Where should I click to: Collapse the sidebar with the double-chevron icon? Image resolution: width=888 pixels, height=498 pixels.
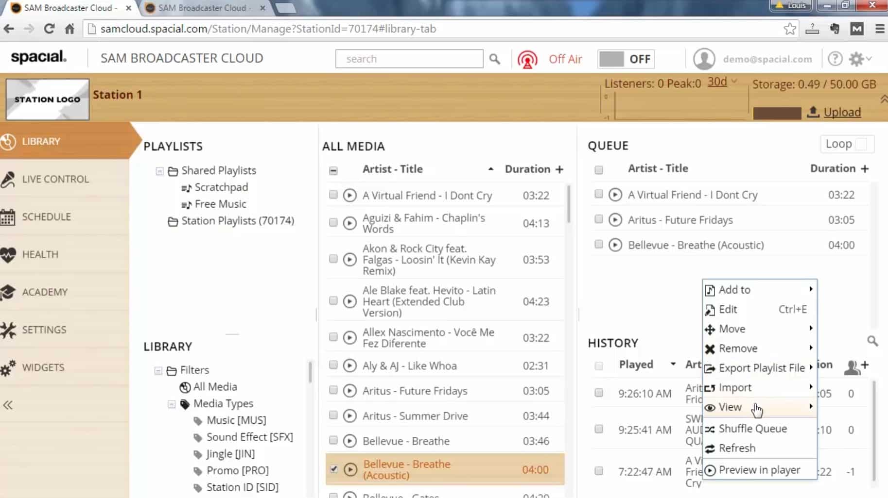pos(8,405)
